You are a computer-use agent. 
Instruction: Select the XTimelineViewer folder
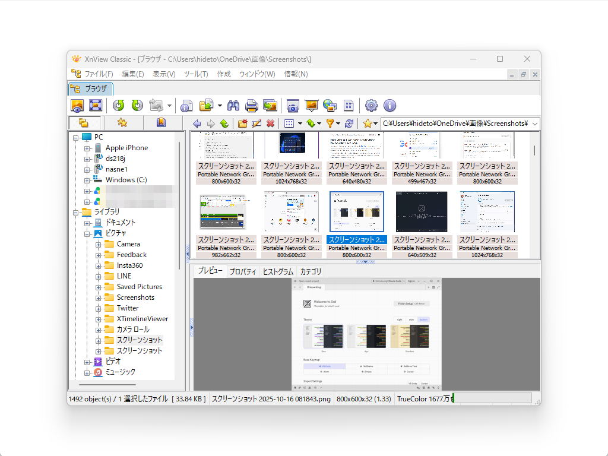142,319
